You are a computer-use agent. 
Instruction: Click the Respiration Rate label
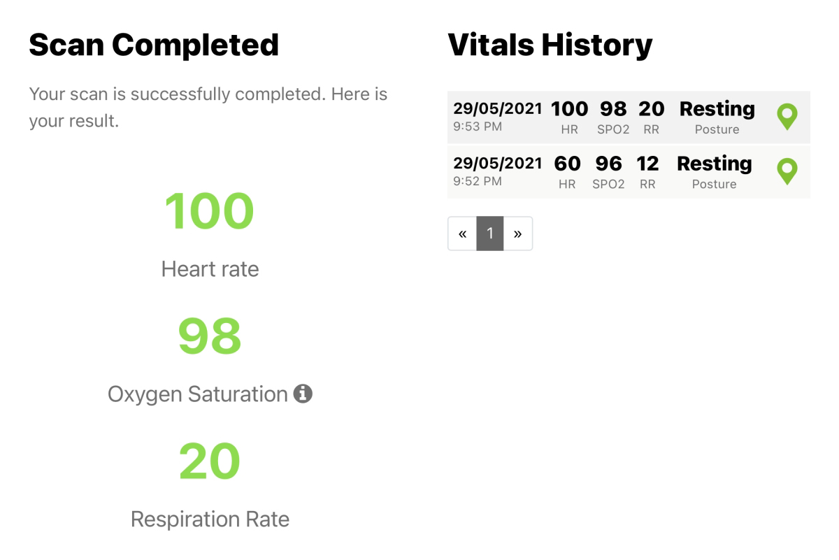pyautogui.click(x=210, y=519)
